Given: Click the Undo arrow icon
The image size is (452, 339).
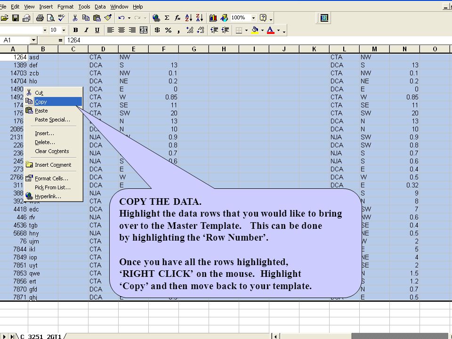Looking at the screenshot, I should coord(121,18).
